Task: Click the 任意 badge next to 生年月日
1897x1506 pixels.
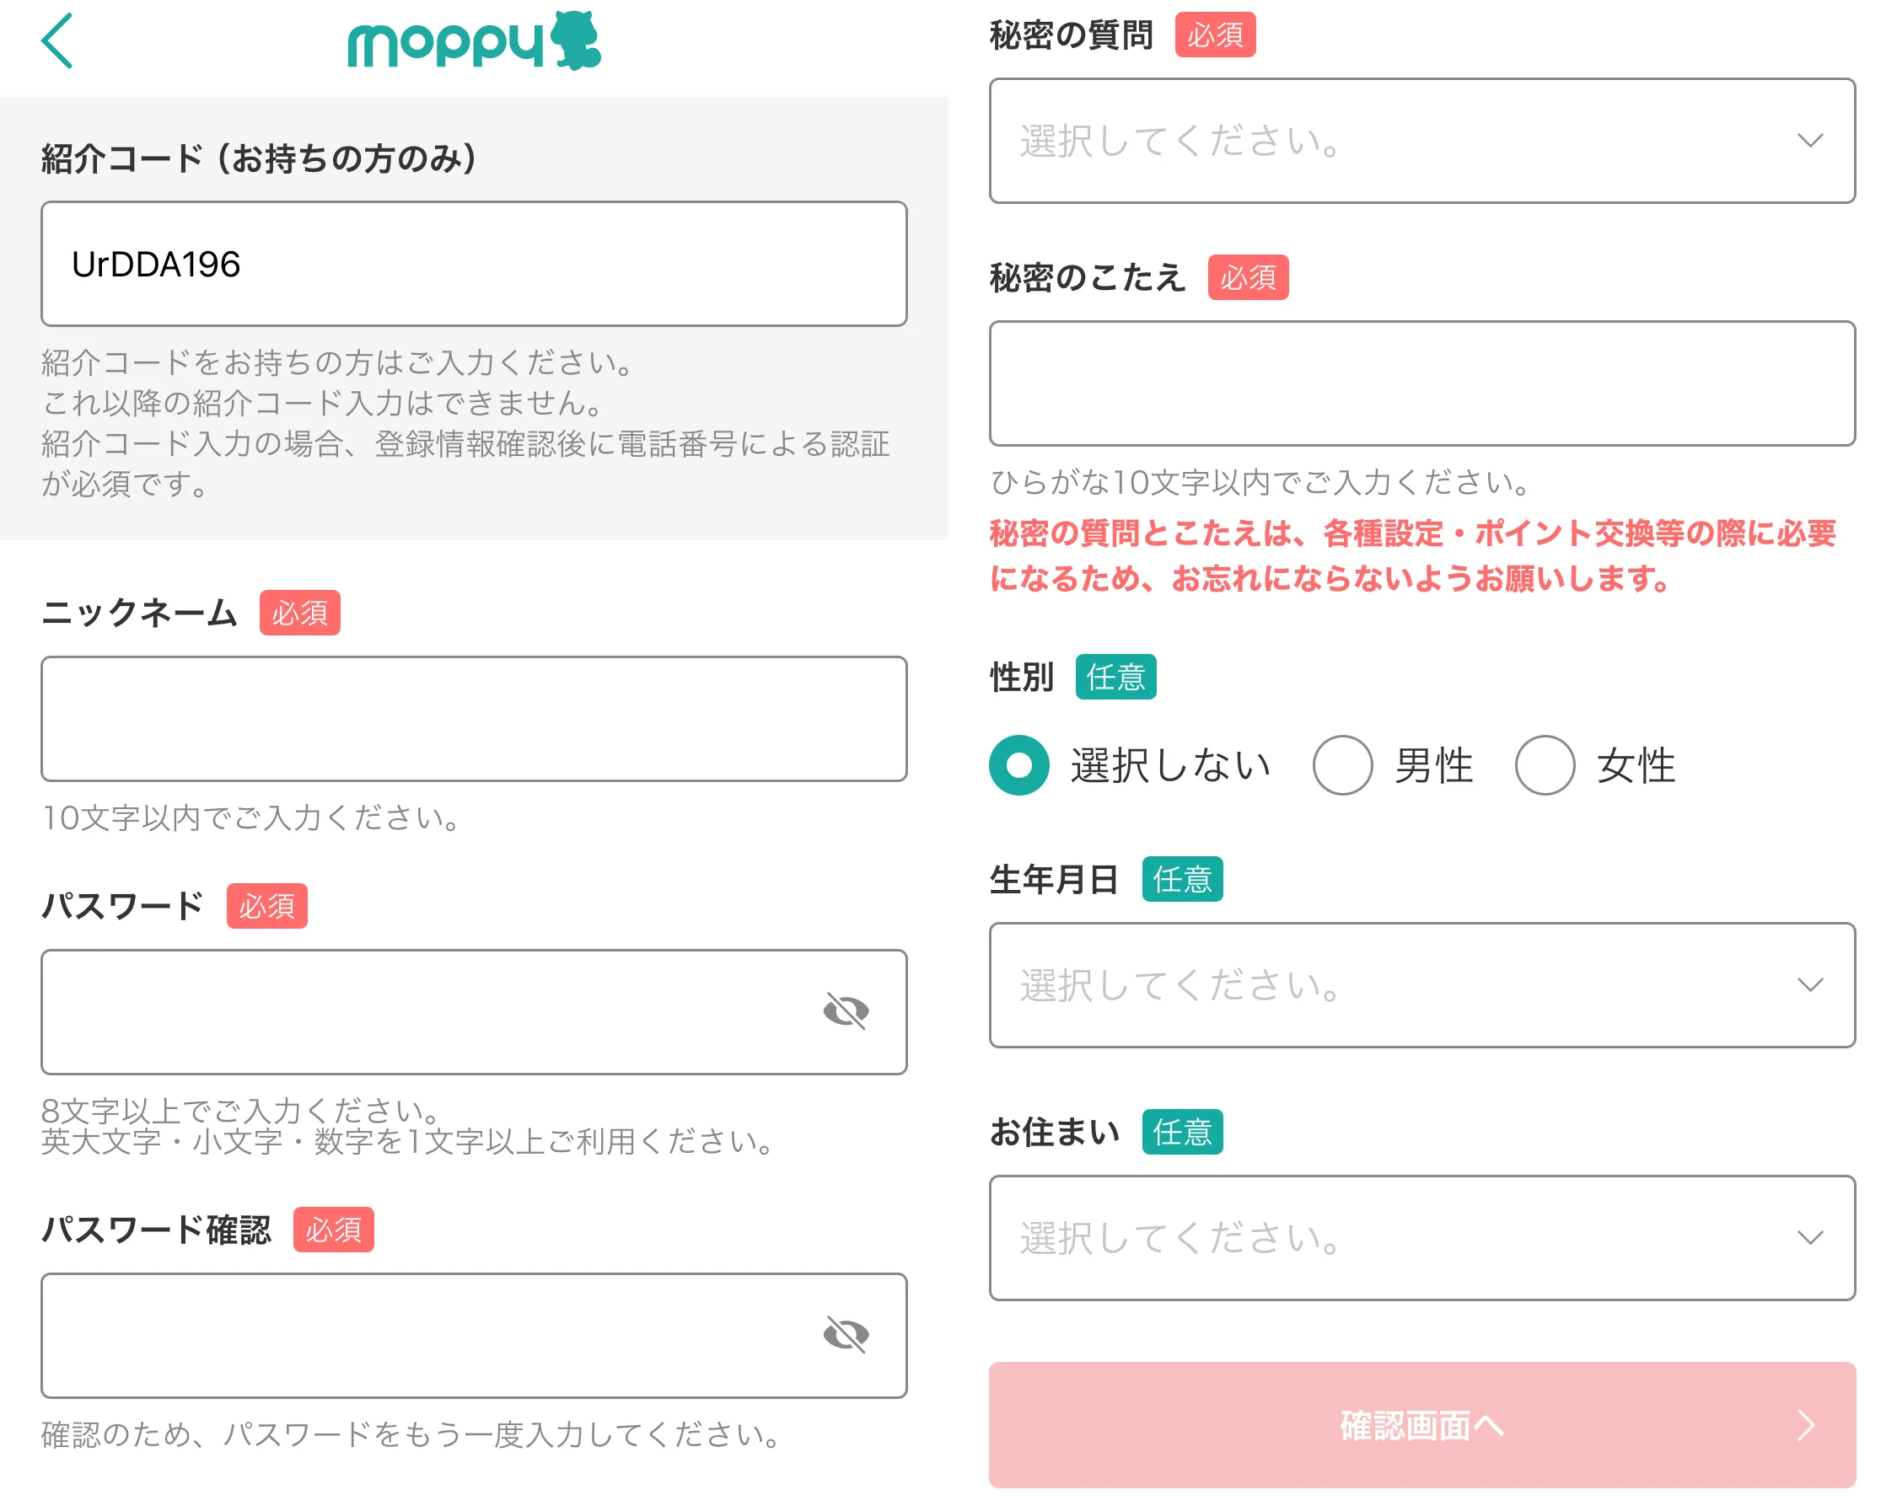Action: coord(1182,879)
